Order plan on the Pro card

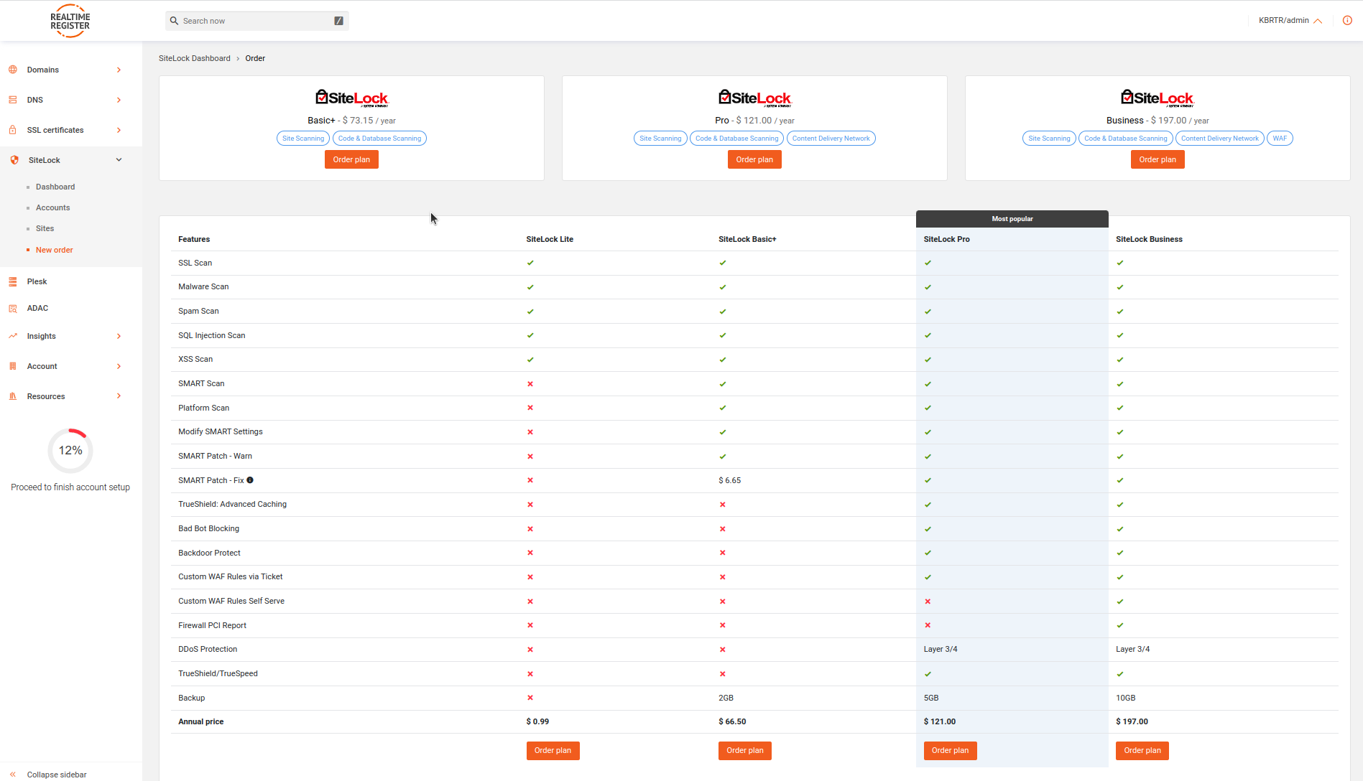point(754,159)
